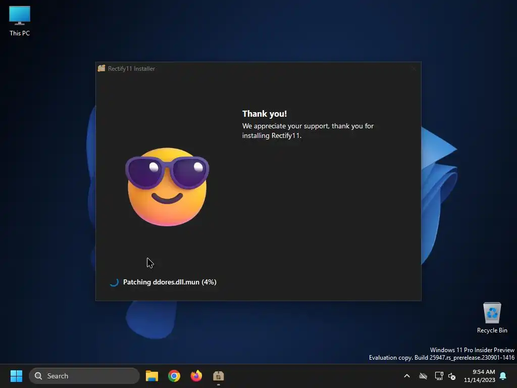This screenshot has height=388, width=517.
Task: Click the cloud sync tray icon
Action: [423, 376]
